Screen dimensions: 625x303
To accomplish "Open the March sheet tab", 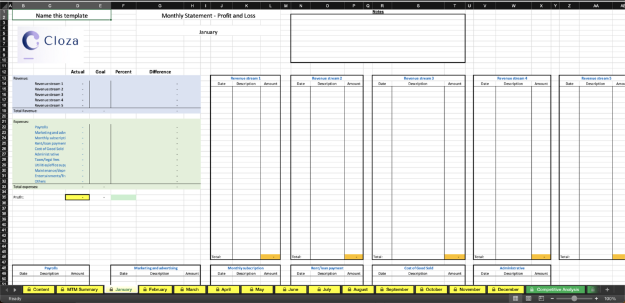I will coord(189,289).
